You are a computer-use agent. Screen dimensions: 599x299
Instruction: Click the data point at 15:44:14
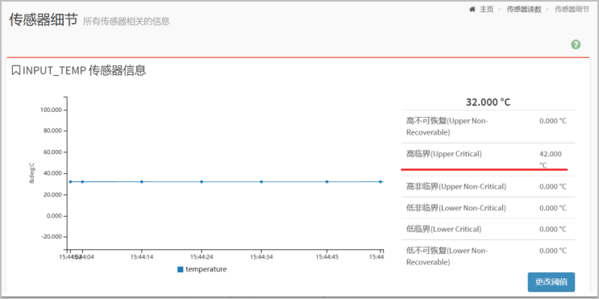point(142,182)
